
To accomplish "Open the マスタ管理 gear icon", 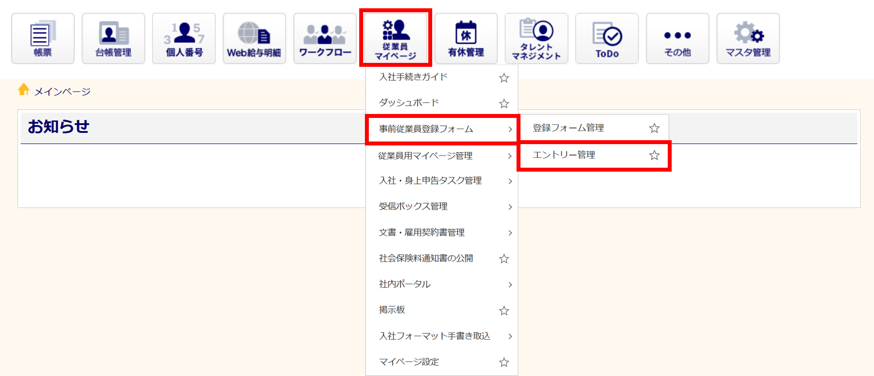I will coord(748,38).
